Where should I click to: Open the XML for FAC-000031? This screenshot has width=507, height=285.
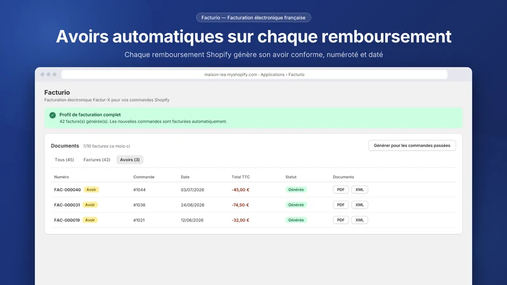pyautogui.click(x=359, y=205)
